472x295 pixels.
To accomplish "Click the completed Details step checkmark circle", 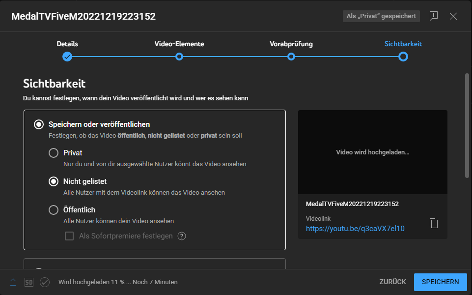I will 67,57.
